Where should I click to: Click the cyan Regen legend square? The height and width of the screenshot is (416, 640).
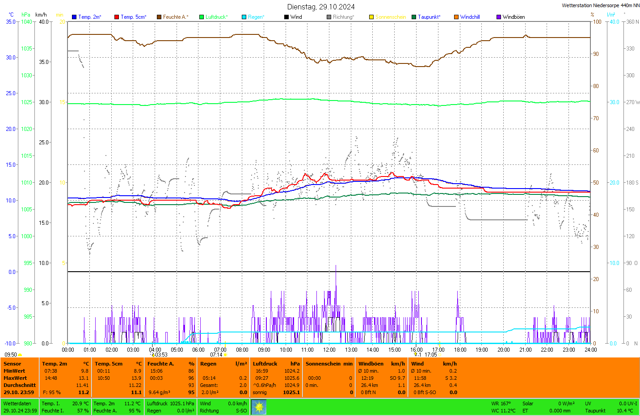[244, 17]
